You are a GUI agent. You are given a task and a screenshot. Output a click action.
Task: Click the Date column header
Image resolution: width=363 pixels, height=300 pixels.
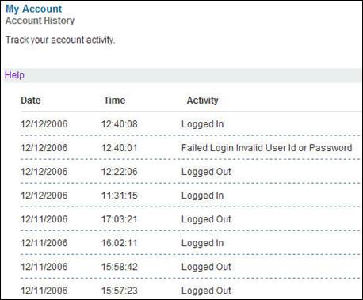(x=31, y=101)
